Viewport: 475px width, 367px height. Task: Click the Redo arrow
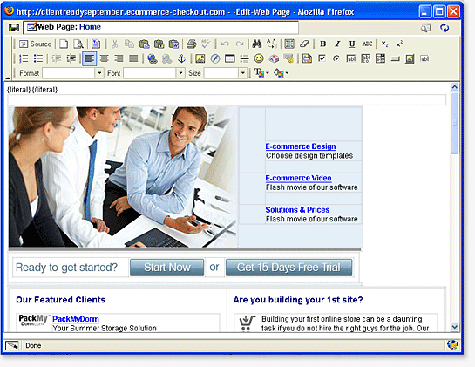tap(240, 44)
